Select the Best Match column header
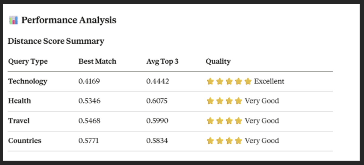 (97, 62)
